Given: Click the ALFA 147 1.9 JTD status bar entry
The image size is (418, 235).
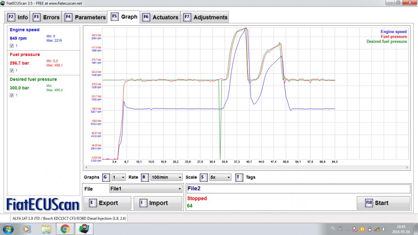Looking at the screenshot, I should tap(69, 219).
